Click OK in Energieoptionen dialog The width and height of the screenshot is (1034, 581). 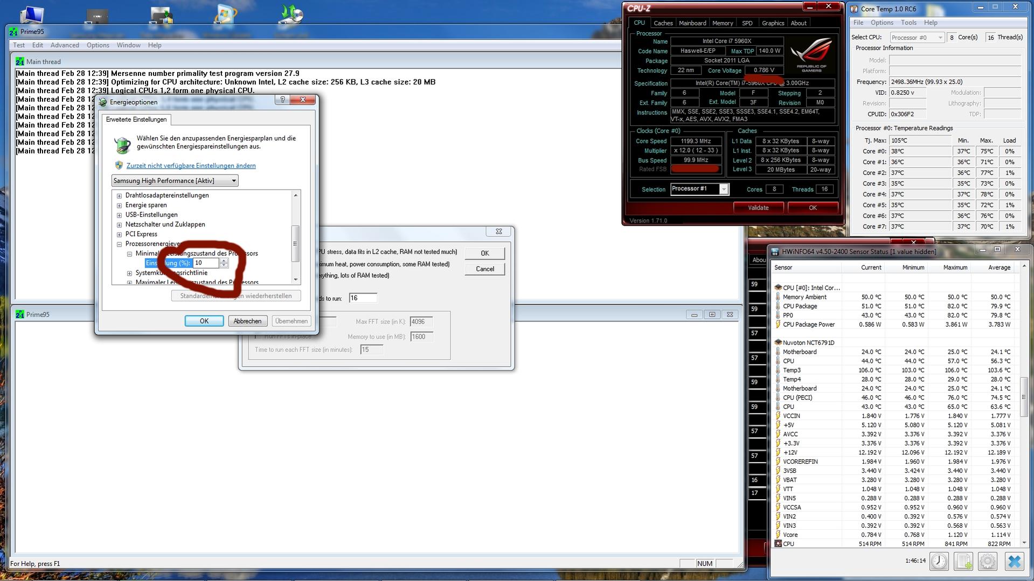tap(204, 321)
